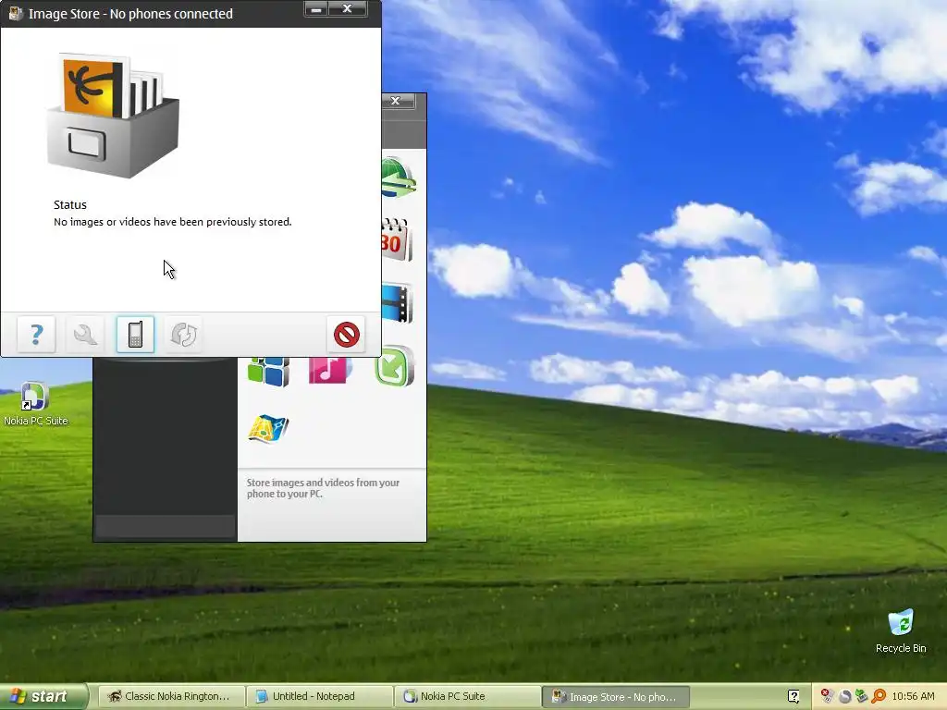
Task: Open Image Store settings wrench button
Action: 85,334
